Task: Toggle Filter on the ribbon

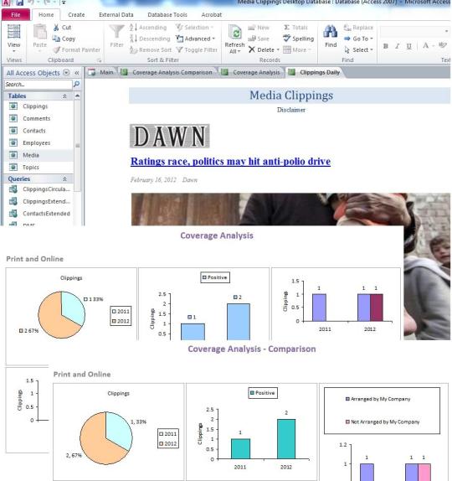Action: pos(197,49)
